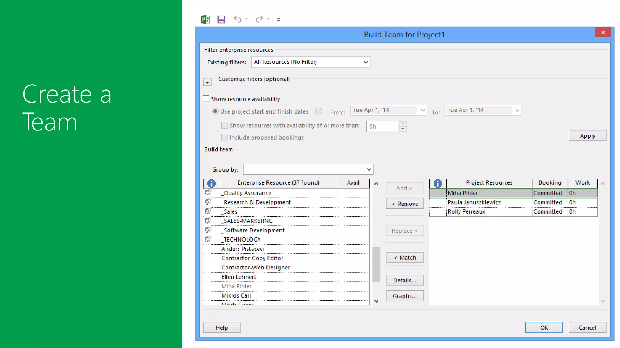Open the Group by dropdown
The width and height of the screenshot is (620, 348).
pyautogui.click(x=369, y=169)
